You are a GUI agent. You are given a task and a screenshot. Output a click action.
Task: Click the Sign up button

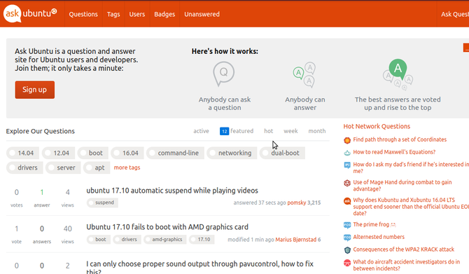pyautogui.click(x=35, y=90)
